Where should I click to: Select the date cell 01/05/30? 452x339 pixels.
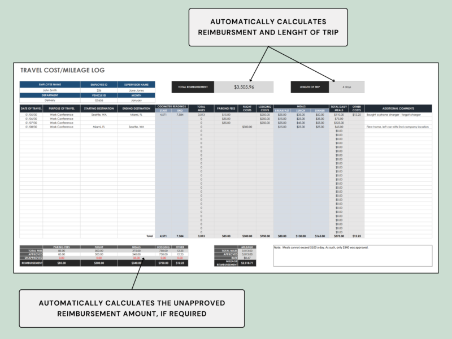(31, 115)
